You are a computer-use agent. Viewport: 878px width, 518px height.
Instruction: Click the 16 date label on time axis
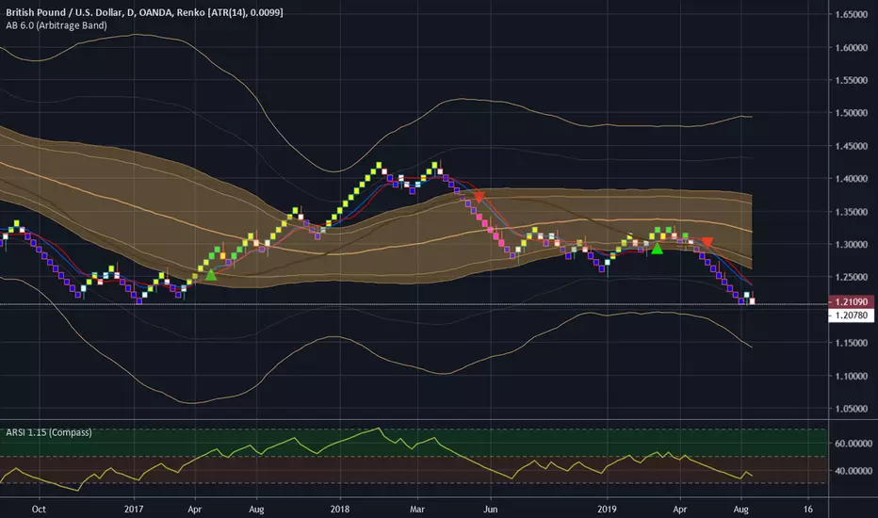coord(808,509)
